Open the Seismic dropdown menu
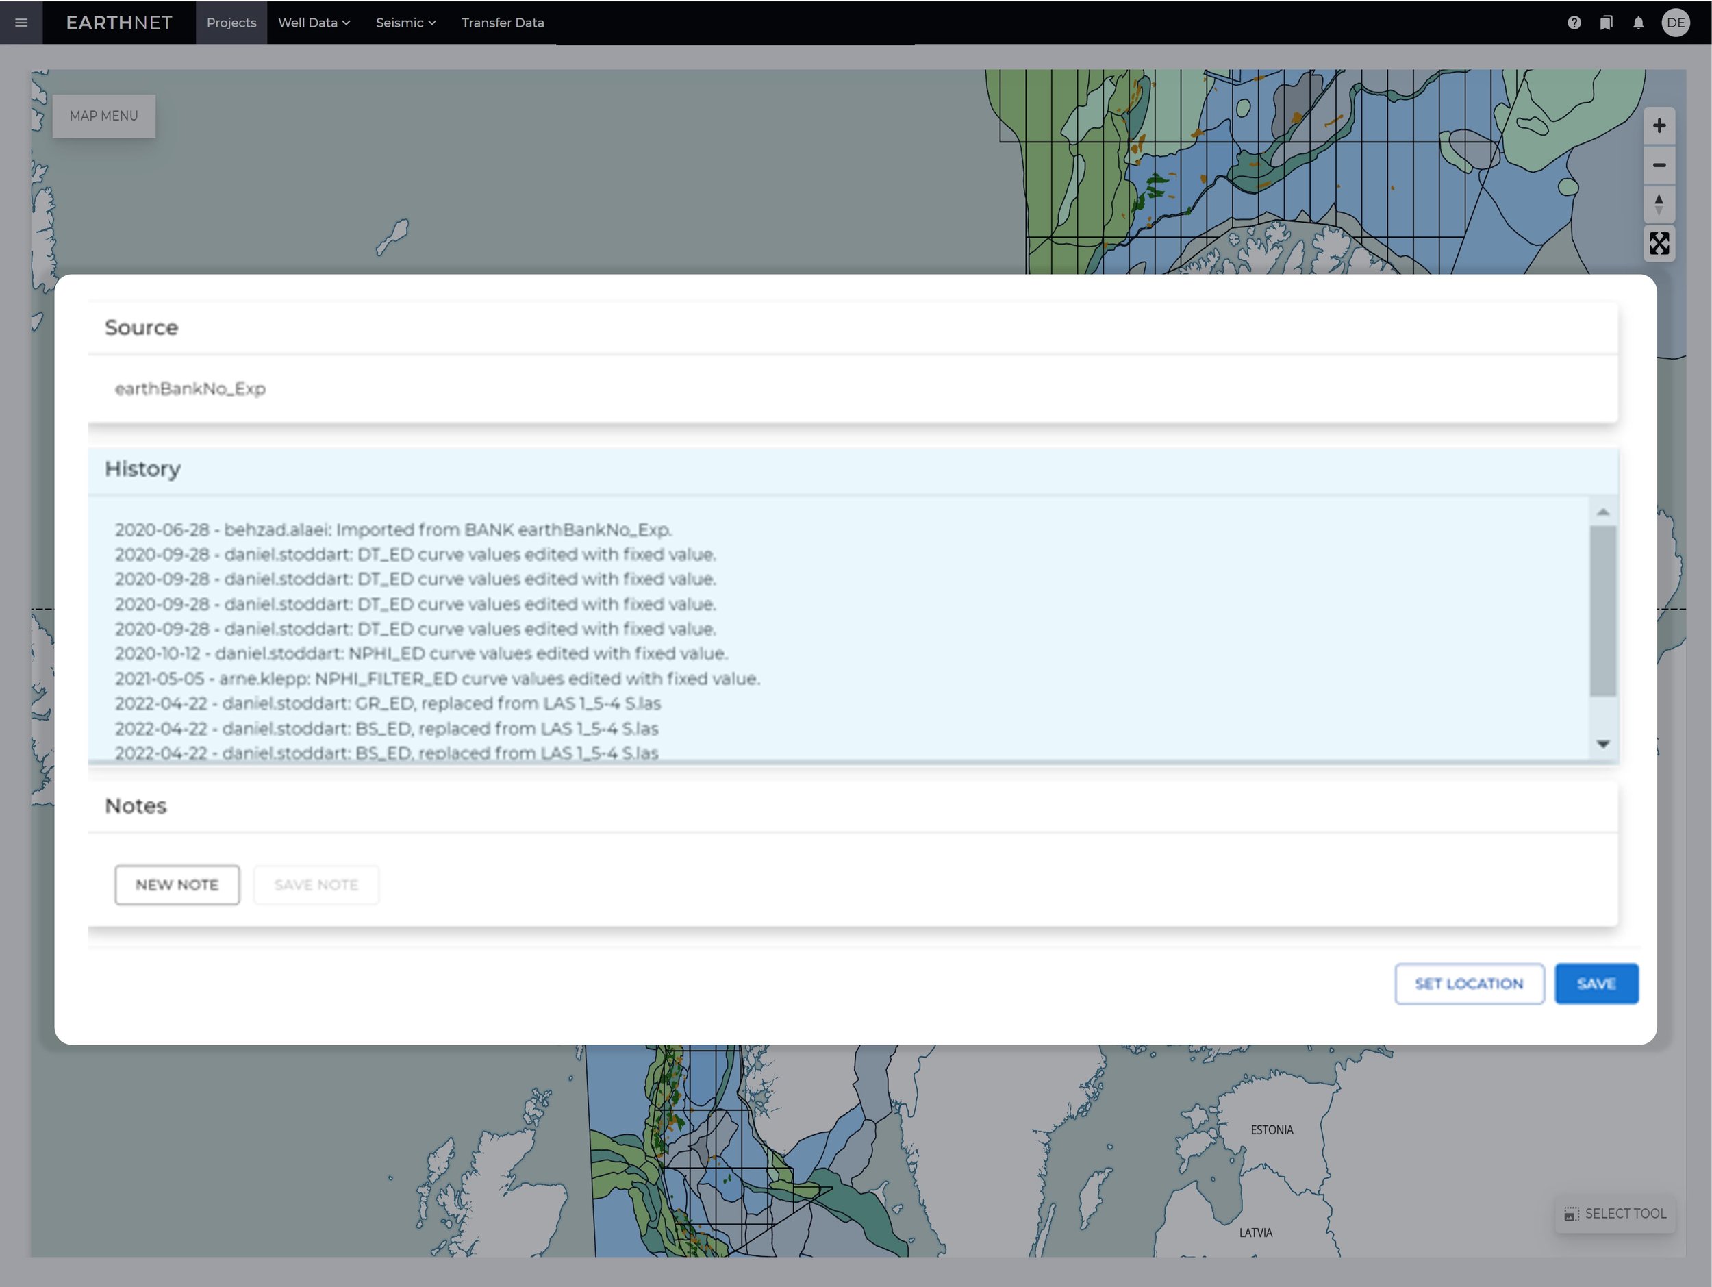This screenshot has width=1712, height=1287. [405, 23]
